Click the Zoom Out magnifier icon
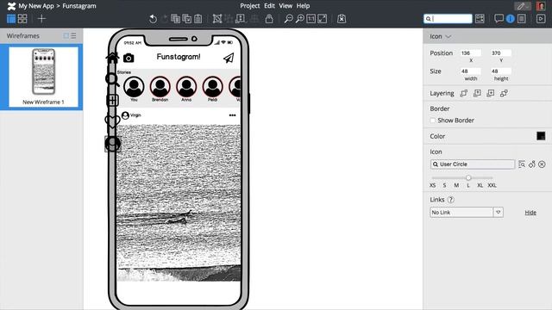Screen dimensions: 552x310 288,19
